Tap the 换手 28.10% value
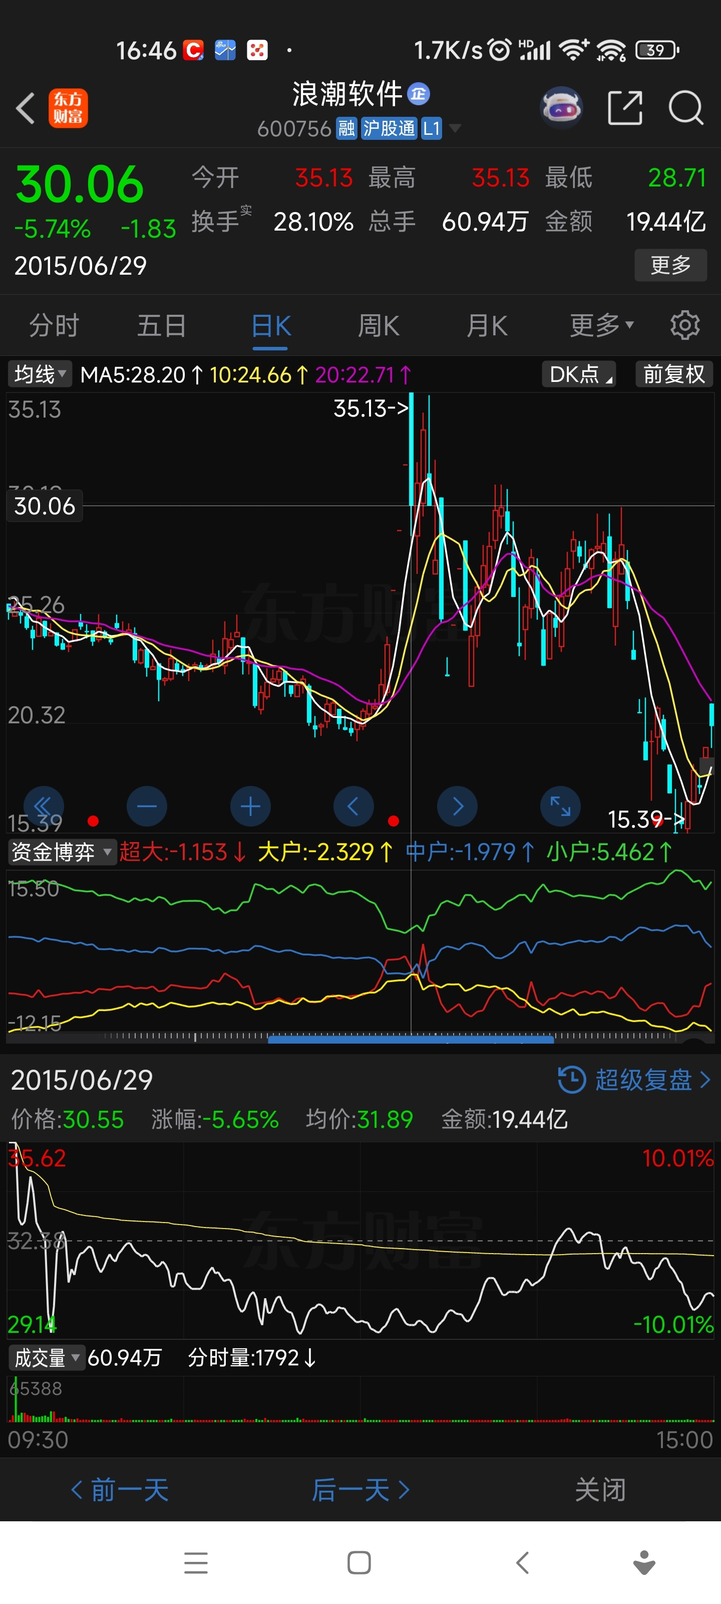Image resolution: width=721 pixels, height=1604 pixels. pyautogui.click(x=313, y=221)
